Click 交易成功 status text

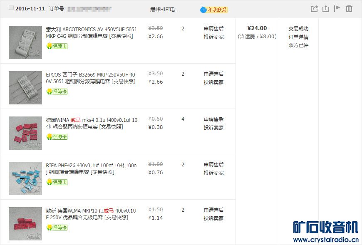(x=298, y=29)
